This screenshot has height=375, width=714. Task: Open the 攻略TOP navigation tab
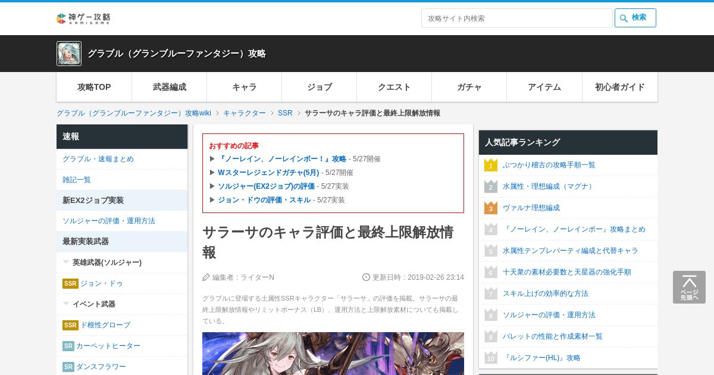click(94, 87)
